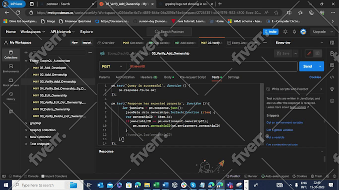Viewport: 339px width, 190px height.
Task: Open the comments icon beside the pencil
Action: tap(318, 54)
